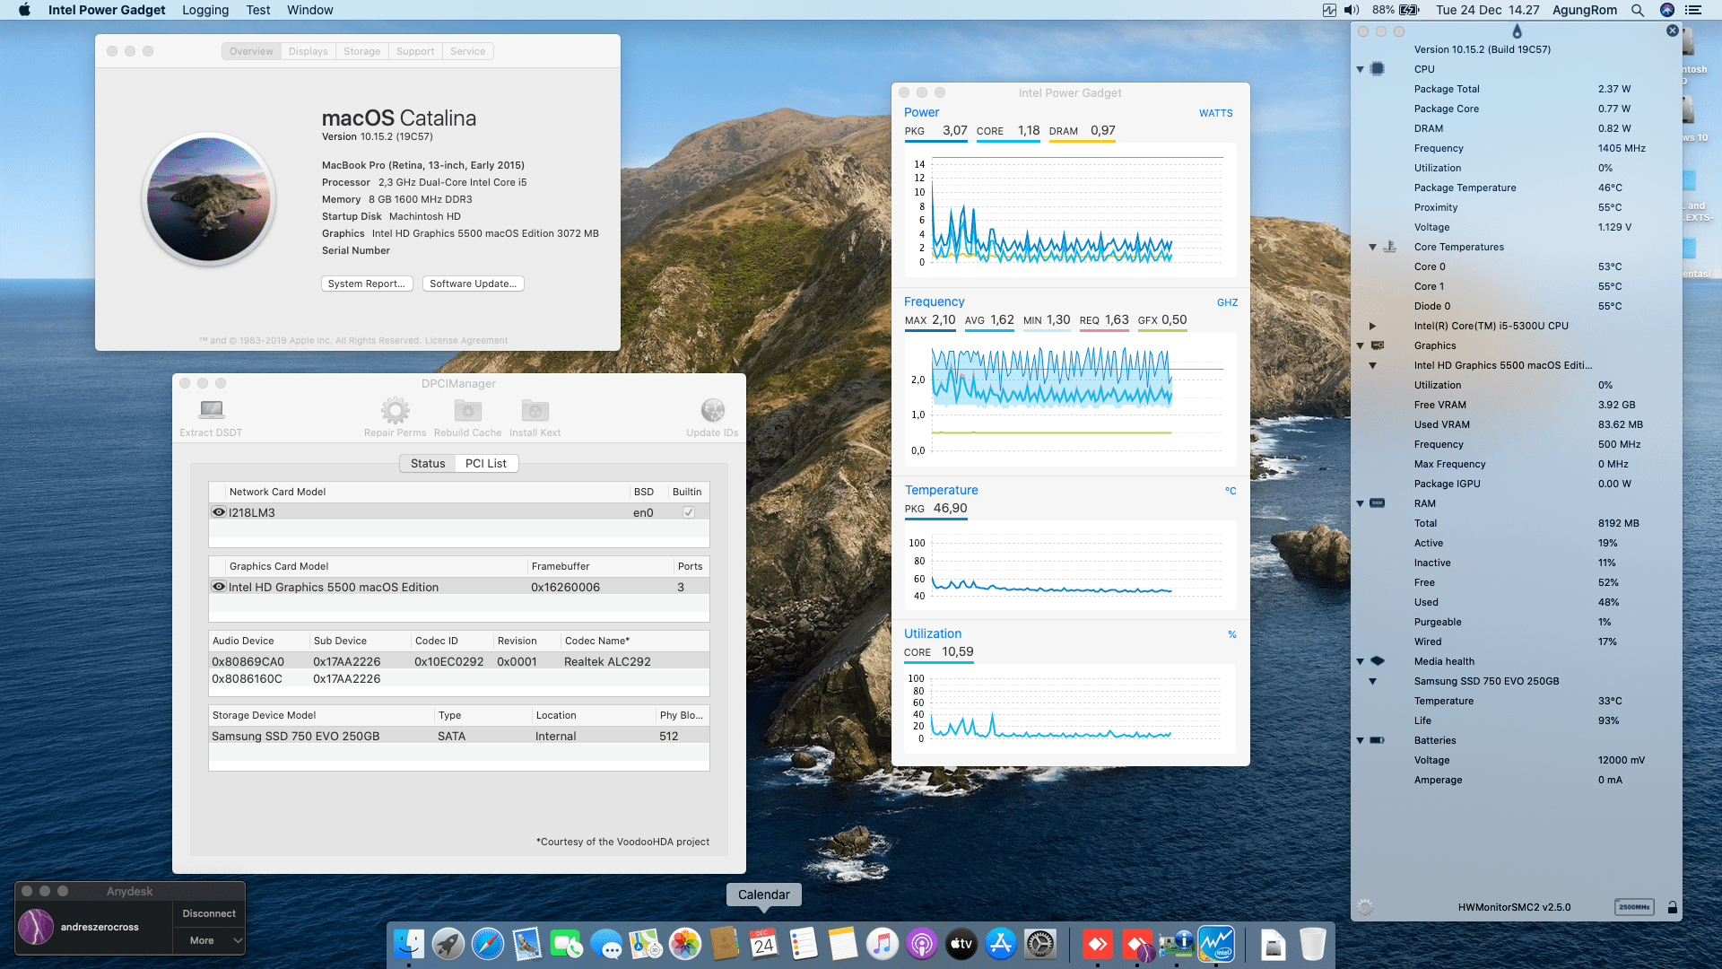Click the Software Update button
Viewport: 1722px width, 969px height.
(473, 284)
